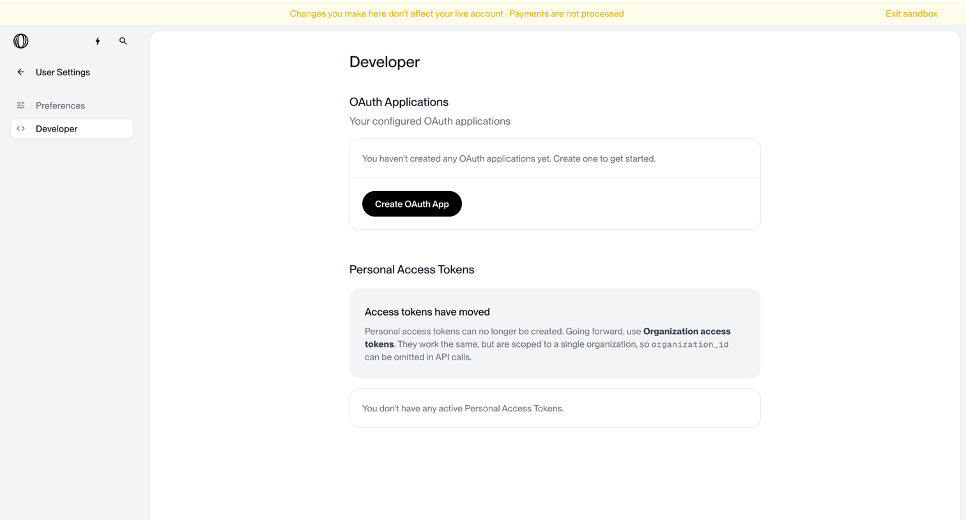Select the Developer sidebar item

(72, 128)
